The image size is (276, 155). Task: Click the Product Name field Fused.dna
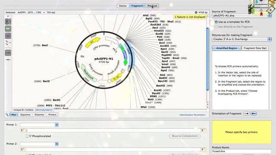point(241,151)
